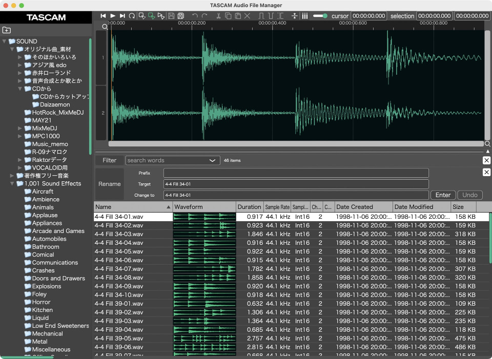
Task: Toggle the loop playback icon
Action: (x=132, y=16)
